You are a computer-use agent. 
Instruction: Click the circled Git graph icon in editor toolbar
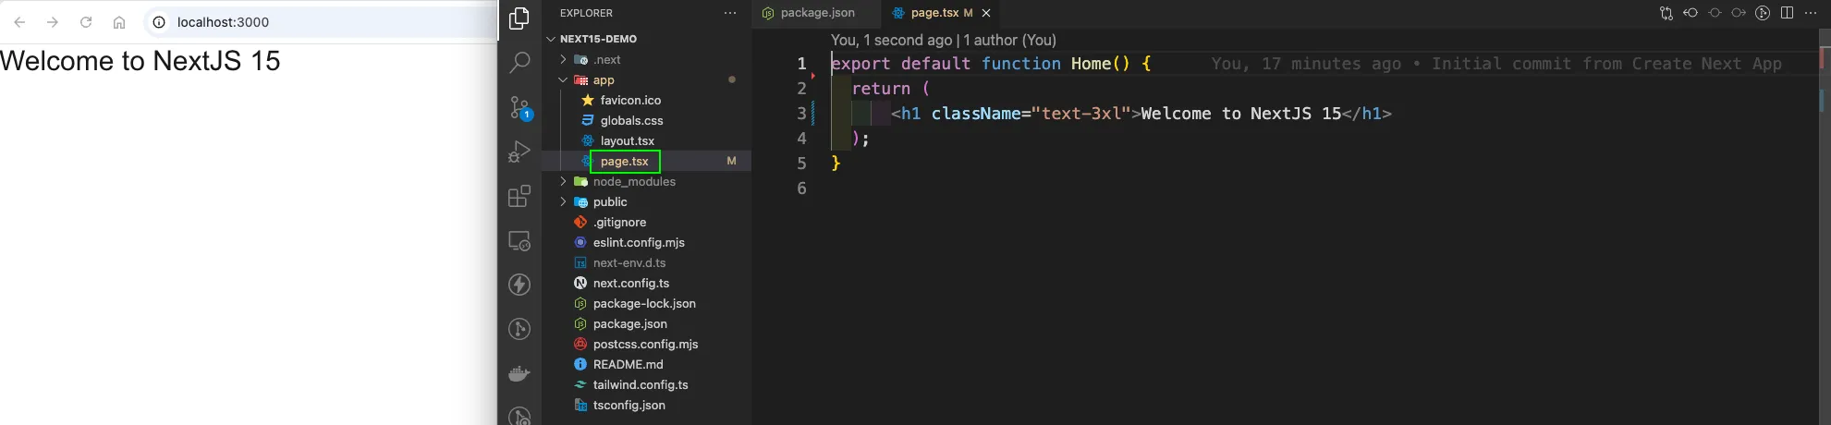click(x=1763, y=13)
